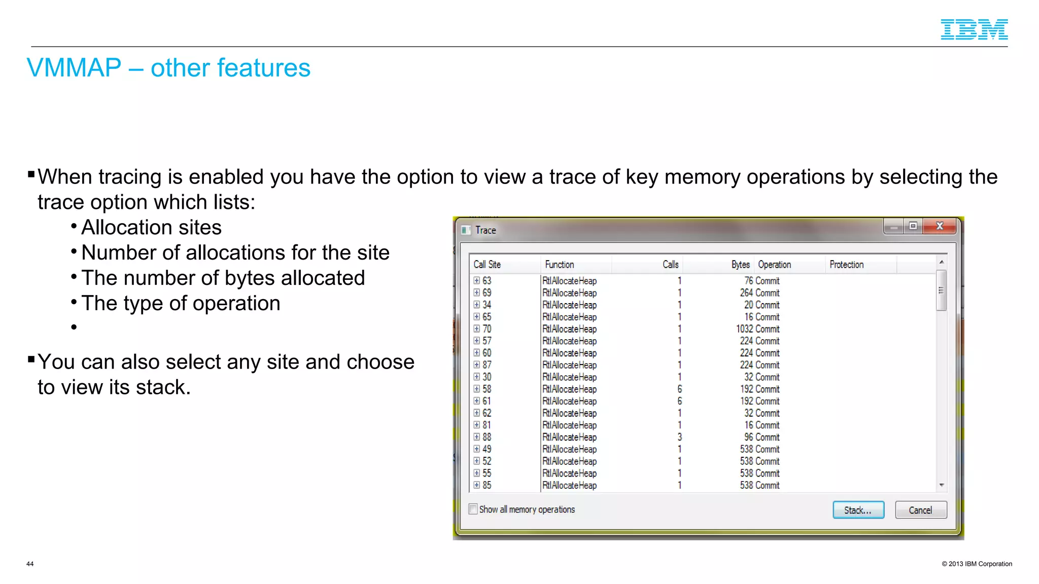Expand call site 61 row
The width and height of the screenshot is (1039, 584).
coord(476,401)
